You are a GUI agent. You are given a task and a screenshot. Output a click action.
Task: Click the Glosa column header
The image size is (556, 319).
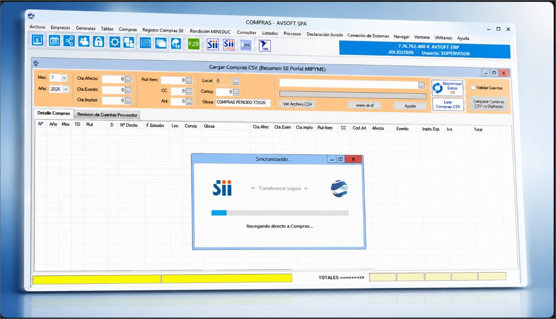209,126
